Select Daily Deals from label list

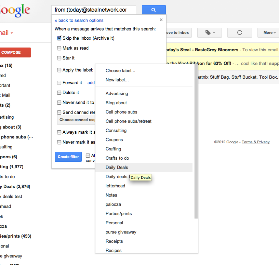[x=117, y=168]
